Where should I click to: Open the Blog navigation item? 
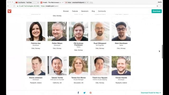click(93, 11)
